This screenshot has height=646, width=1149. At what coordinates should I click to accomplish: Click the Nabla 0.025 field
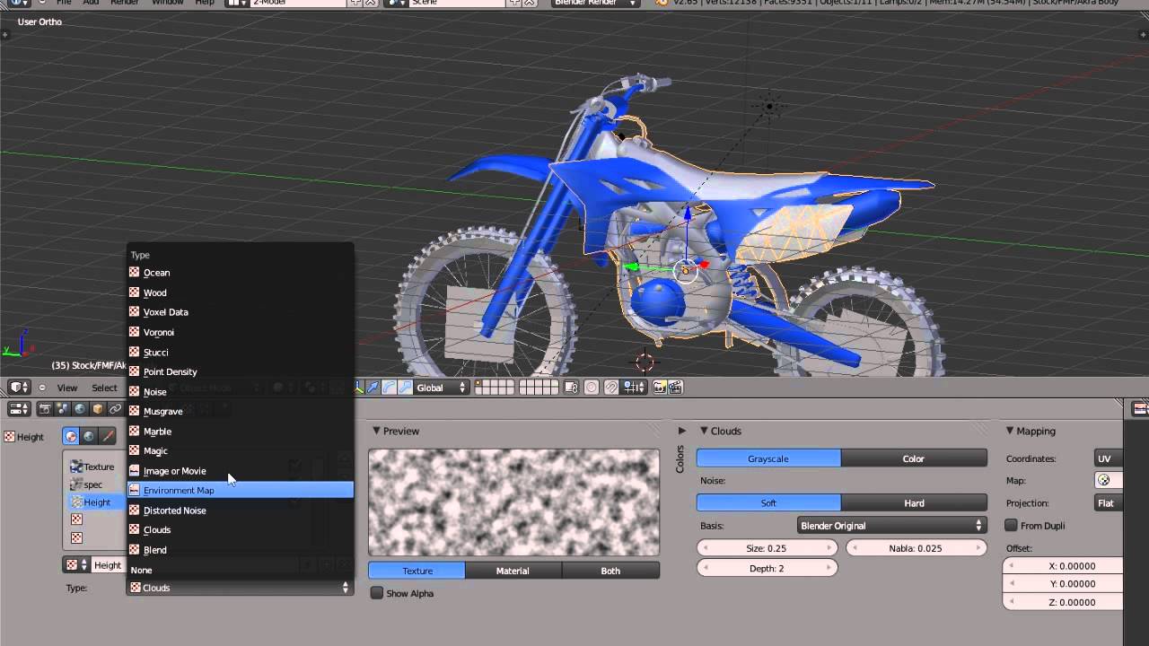tap(916, 547)
